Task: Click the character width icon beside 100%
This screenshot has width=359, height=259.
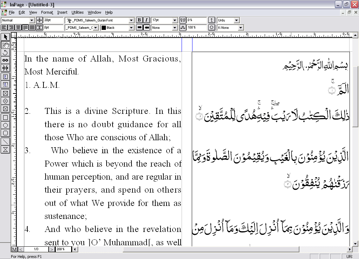Action: (183, 27)
